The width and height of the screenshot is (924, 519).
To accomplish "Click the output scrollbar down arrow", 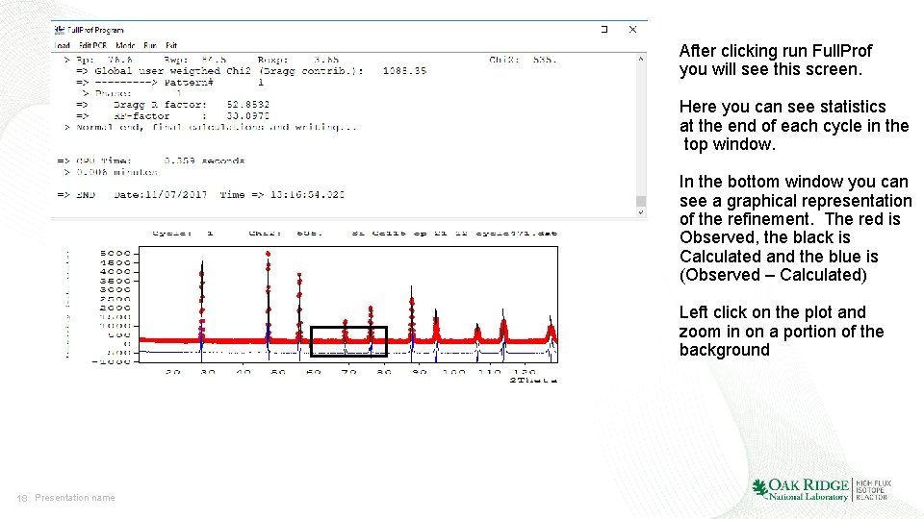I will coord(641,211).
